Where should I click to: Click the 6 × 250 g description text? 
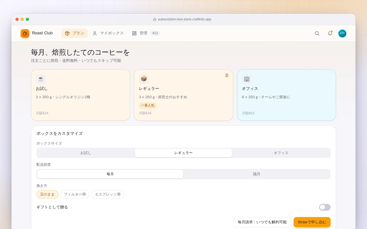coord(266,97)
